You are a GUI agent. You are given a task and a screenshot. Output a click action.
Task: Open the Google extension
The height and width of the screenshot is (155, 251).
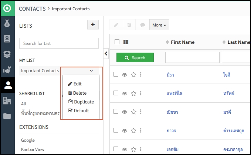tap(28, 140)
